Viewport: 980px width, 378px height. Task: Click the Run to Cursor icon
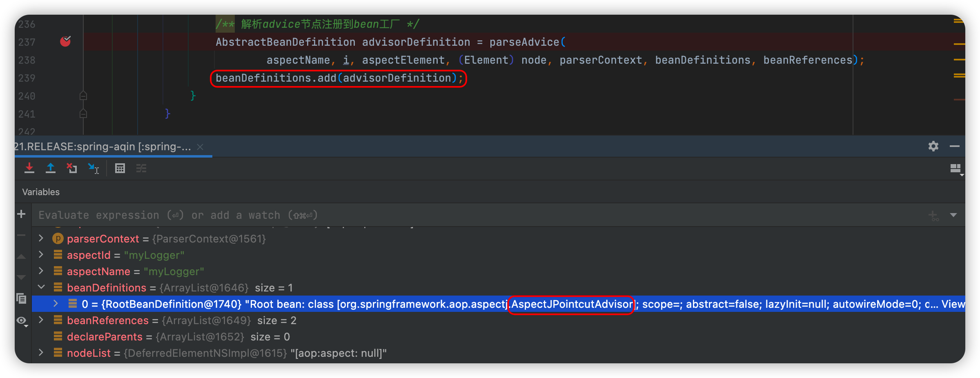[94, 168]
